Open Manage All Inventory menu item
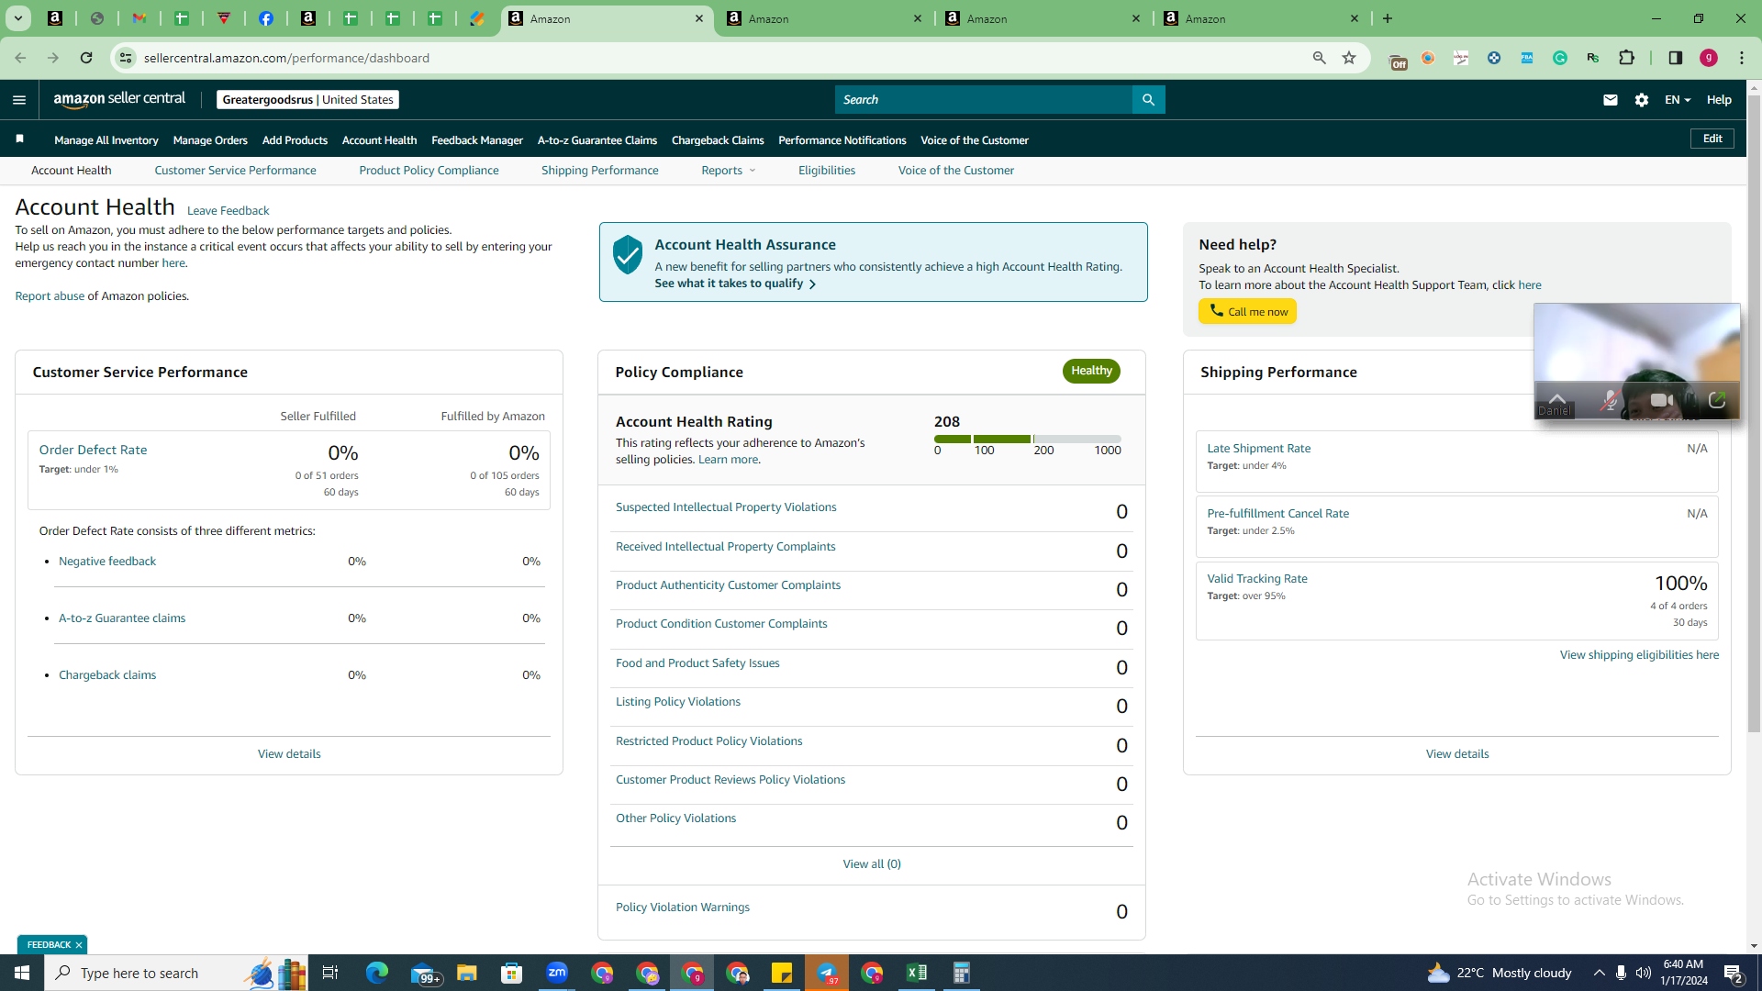 (x=106, y=140)
